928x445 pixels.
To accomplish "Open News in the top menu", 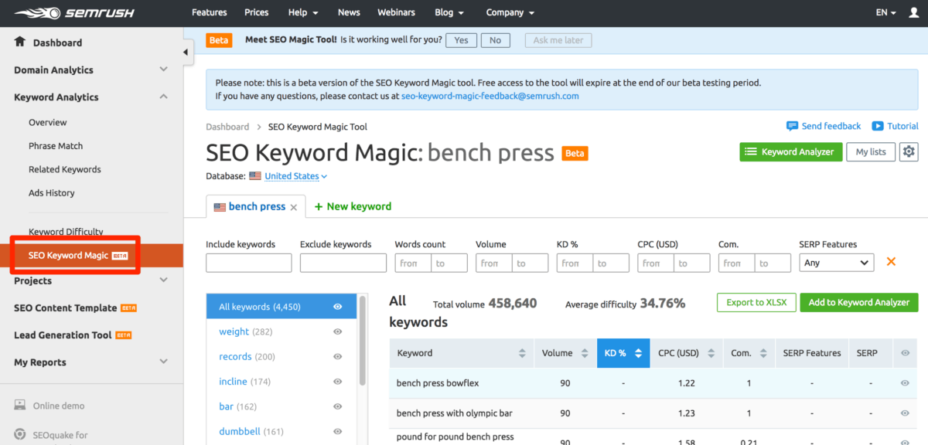I will [x=349, y=12].
